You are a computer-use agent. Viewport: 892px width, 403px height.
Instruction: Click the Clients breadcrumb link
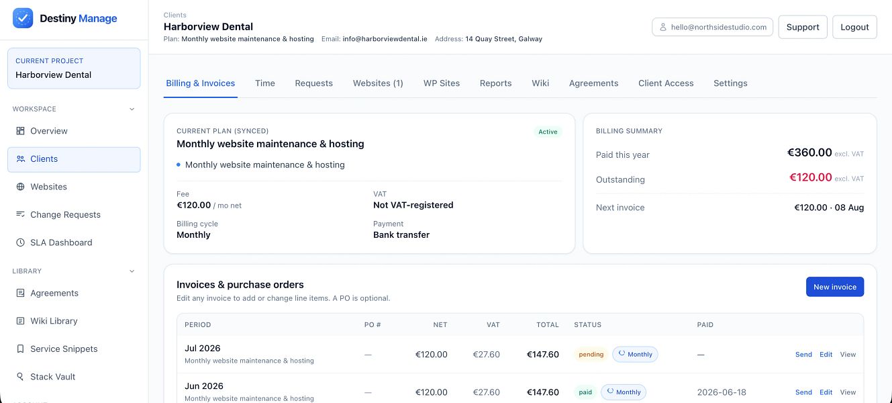point(175,15)
